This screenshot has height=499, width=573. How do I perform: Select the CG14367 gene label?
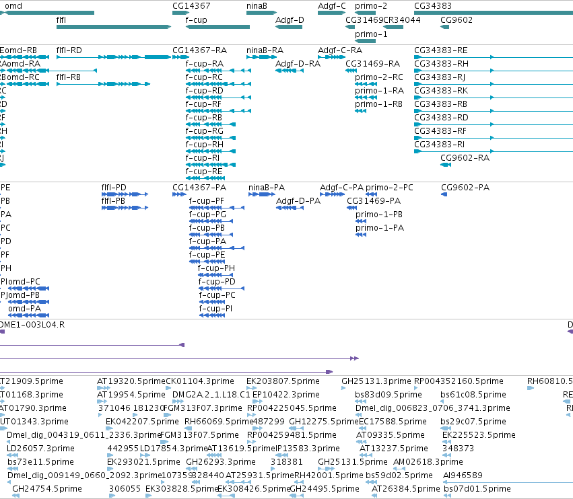pyautogui.click(x=191, y=6)
